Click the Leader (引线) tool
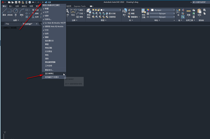Viewport: 210px width, 139px height. tap(80, 13)
